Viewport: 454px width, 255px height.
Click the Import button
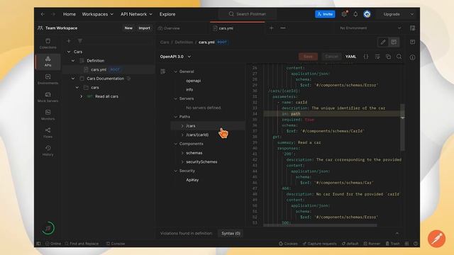pos(144,28)
